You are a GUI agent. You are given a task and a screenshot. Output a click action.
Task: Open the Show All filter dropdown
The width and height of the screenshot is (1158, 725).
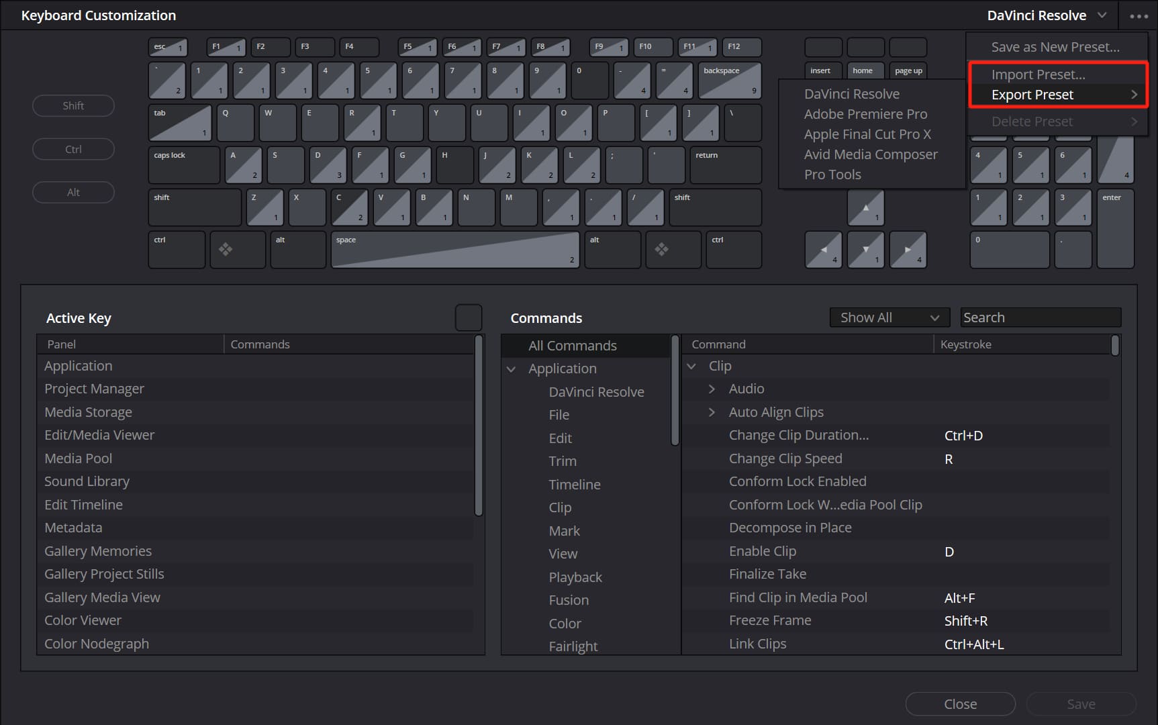(x=889, y=318)
